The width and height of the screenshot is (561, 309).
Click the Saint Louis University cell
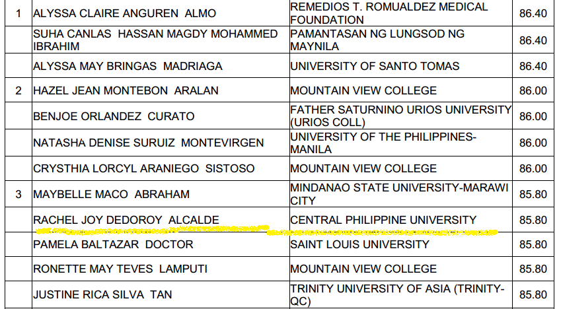pyautogui.click(x=359, y=244)
